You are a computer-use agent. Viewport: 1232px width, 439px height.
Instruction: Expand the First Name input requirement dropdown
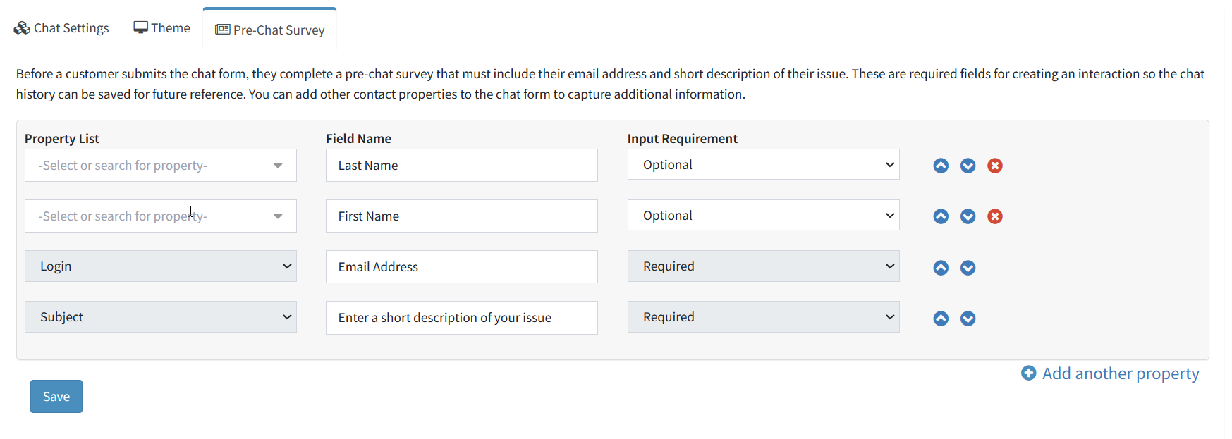tap(763, 215)
